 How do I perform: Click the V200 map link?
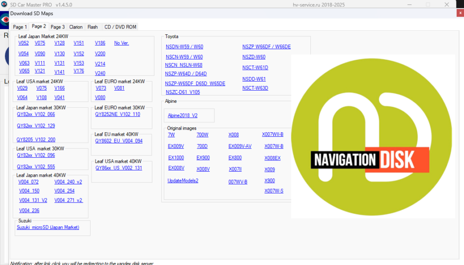pyautogui.click(x=100, y=53)
